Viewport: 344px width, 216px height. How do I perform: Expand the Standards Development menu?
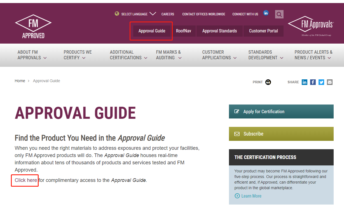pyautogui.click(x=266, y=55)
